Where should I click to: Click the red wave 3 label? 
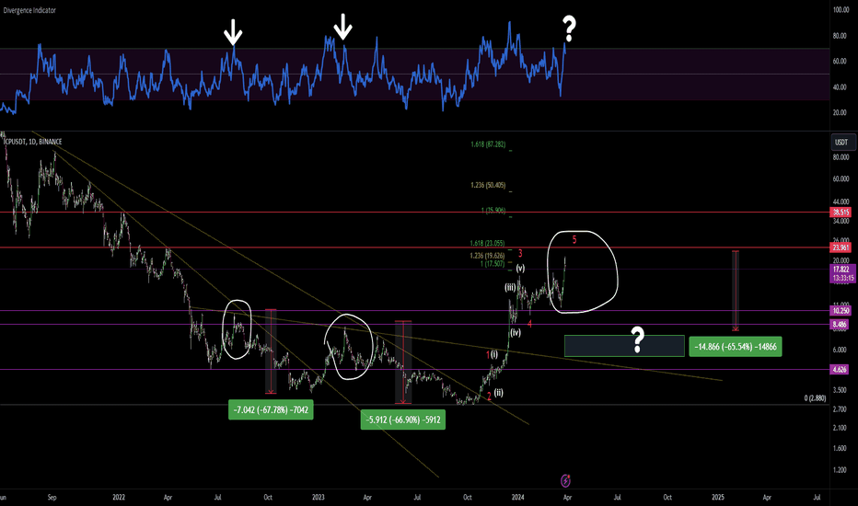[520, 253]
